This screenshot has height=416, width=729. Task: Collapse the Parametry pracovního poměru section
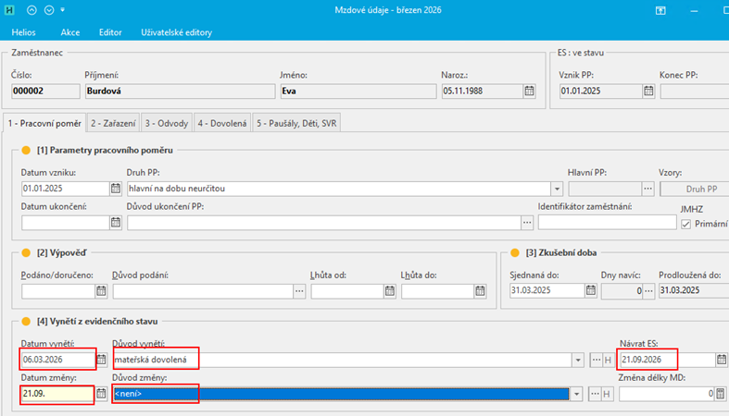click(27, 150)
